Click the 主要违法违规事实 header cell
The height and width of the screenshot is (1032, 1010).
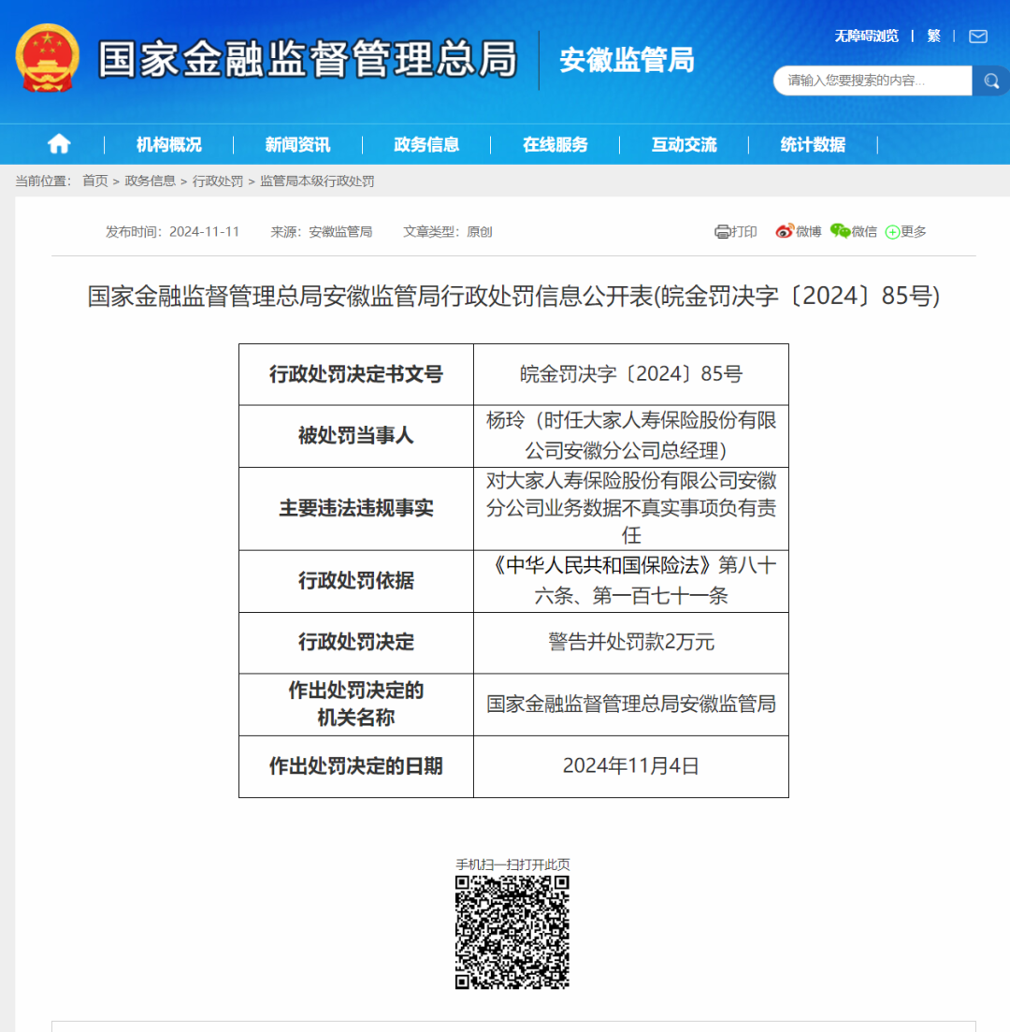coord(356,509)
